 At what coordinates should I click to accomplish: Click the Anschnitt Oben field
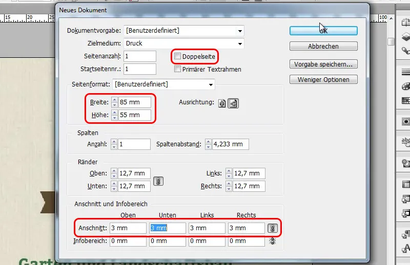[x=128, y=228]
